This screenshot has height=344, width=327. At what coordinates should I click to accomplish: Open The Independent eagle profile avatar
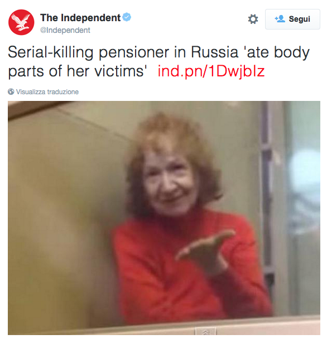click(21, 22)
